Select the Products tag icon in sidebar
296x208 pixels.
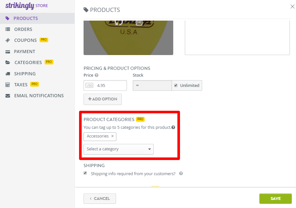pos(8,18)
